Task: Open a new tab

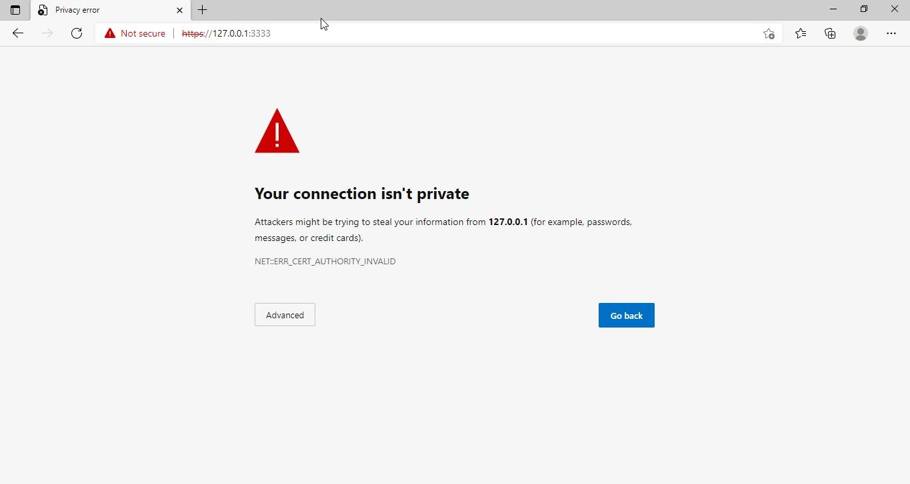Action: [x=203, y=10]
